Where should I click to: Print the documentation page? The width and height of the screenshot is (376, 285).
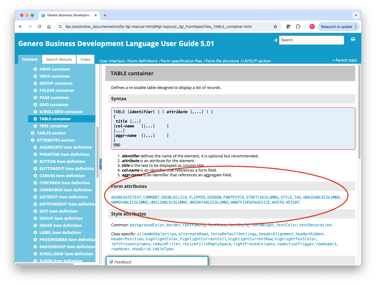(353, 39)
